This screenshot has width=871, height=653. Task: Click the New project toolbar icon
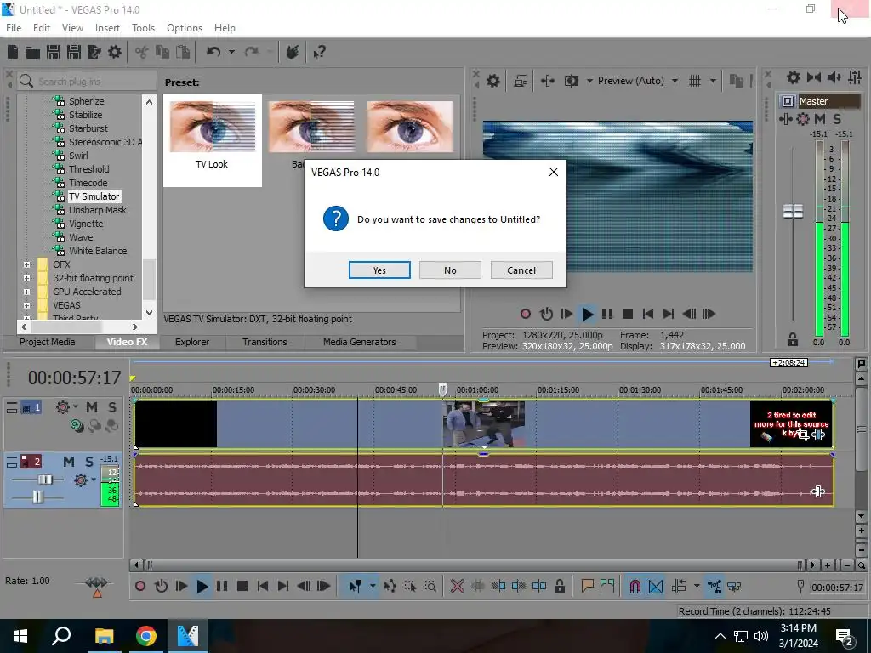12,52
